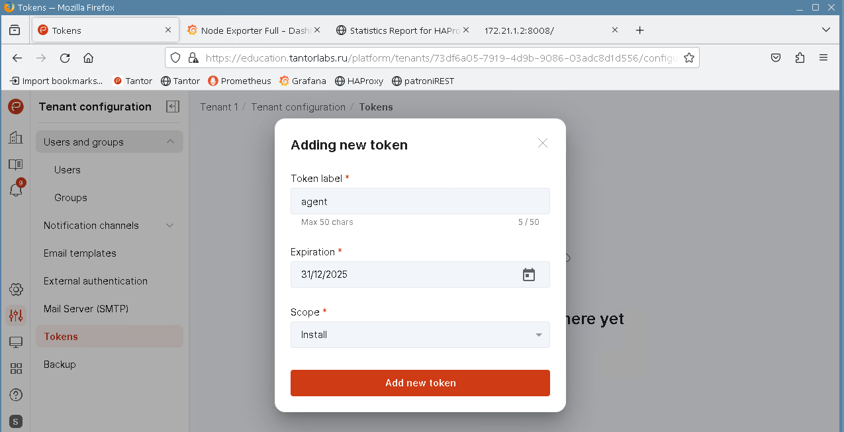Click the Token label input field
Image resolution: width=844 pixels, height=432 pixels.
[x=420, y=201]
